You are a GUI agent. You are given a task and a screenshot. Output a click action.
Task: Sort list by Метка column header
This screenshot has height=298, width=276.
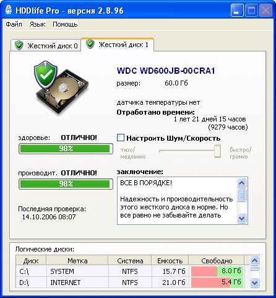(77, 261)
